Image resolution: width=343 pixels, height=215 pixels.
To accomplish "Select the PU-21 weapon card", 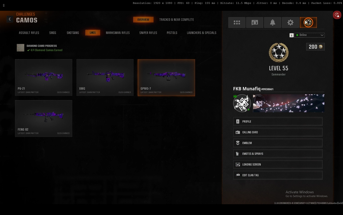I will coord(43,77).
